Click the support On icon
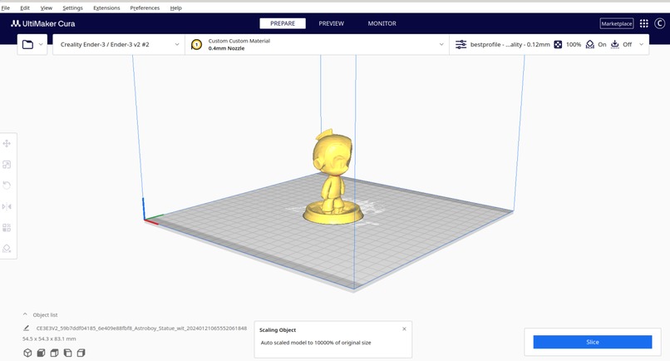This screenshot has height=361, width=670. pos(590,44)
